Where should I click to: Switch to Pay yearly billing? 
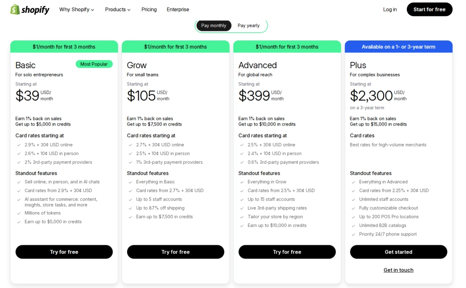coord(248,25)
